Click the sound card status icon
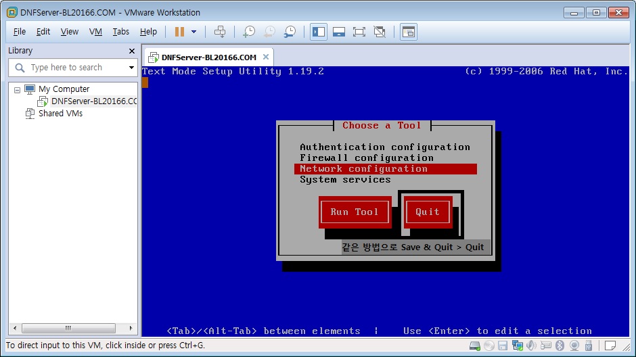The image size is (636, 357). [531, 346]
